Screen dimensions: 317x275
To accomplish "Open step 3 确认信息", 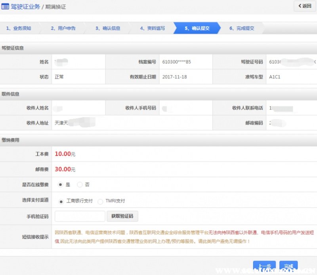I will pyautogui.click(x=108, y=28).
